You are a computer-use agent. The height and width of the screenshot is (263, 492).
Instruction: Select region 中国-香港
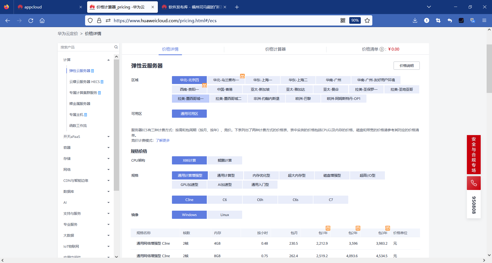225,89
